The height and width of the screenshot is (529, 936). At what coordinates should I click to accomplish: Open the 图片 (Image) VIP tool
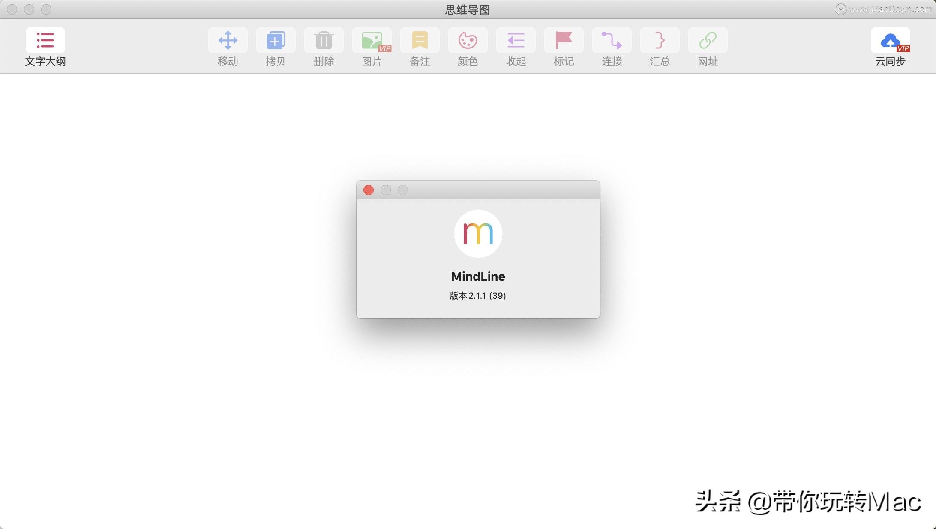pos(372,41)
